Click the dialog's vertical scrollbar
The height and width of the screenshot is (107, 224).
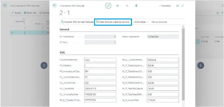183,64
